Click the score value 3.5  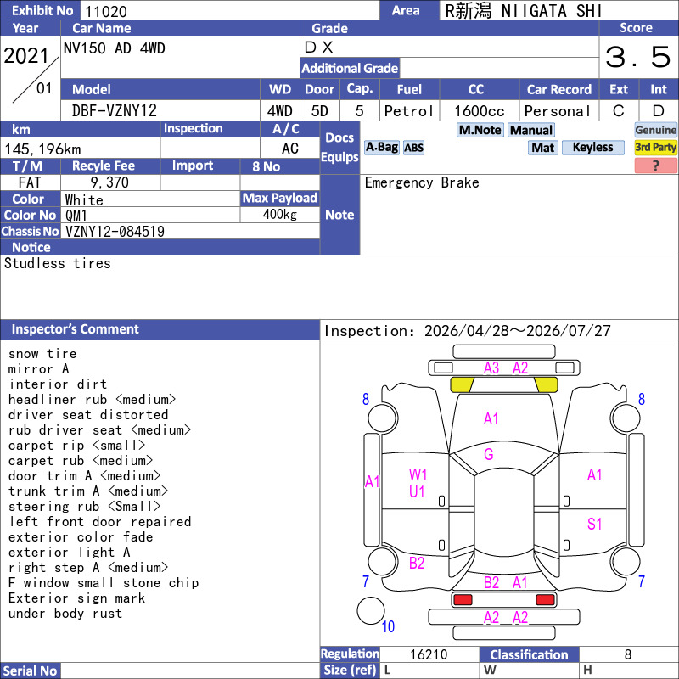(x=637, y=57)
